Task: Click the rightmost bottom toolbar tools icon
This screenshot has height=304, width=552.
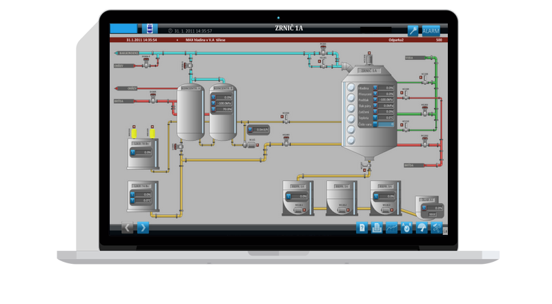Action: point(436,227)
